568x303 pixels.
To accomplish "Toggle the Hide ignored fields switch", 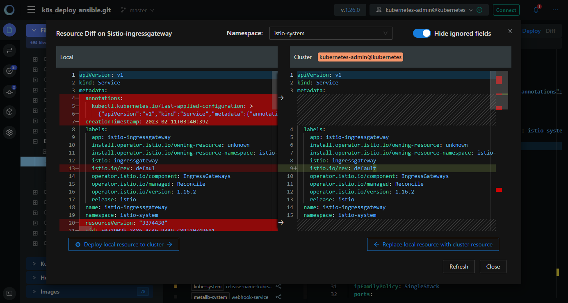I will (x=422, y=33).
